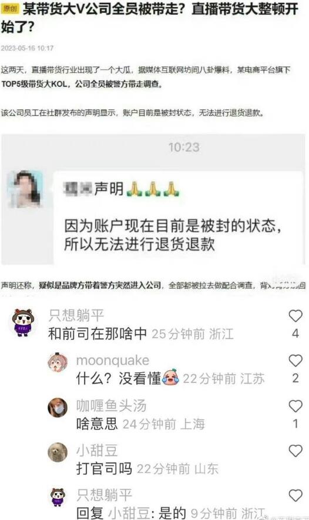Like the reply '回复 小甜豆: 是的'
Image resolution: width=309 pixels, height=520 pixels.
(295, 495)
